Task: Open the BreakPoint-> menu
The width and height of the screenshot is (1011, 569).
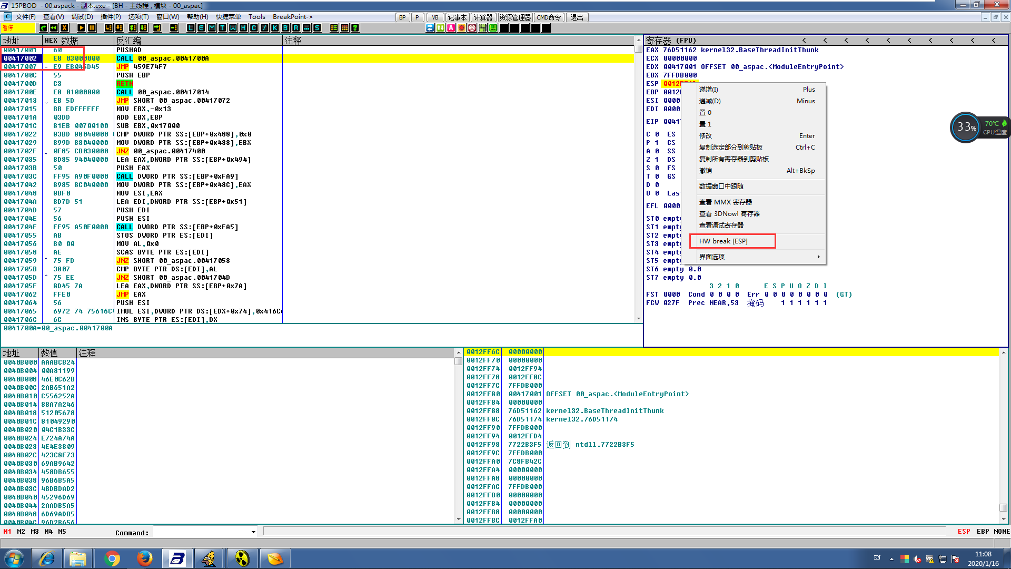Action: [292, 17]
